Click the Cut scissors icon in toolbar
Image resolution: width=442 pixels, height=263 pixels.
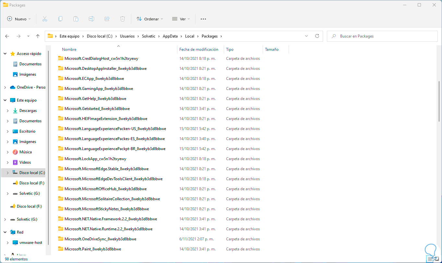click(x=45, y=19)
